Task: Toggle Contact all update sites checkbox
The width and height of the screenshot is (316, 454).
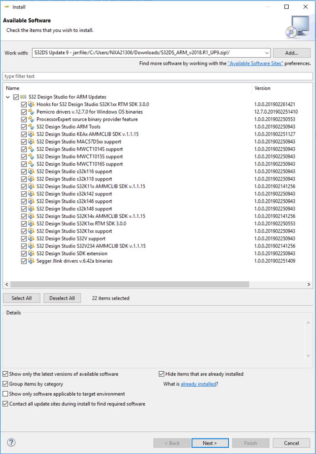Action: pos(5,404)
